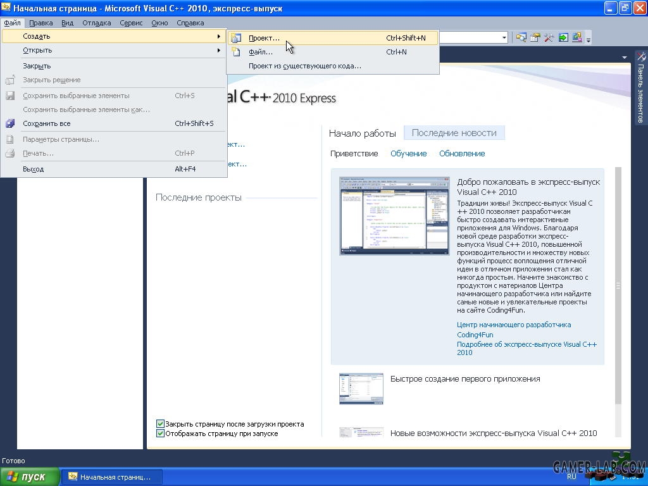Select Файл… in the Создать submenu
The height and width of the screenshot is (486, 648).
pos(333,52)
